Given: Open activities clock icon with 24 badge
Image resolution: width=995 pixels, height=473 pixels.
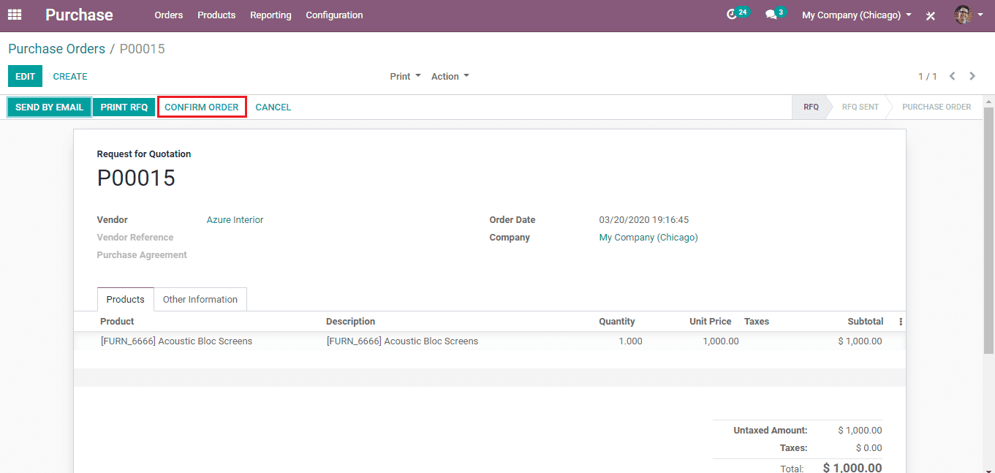Looking at the screenshot, I should pos(738,14).
